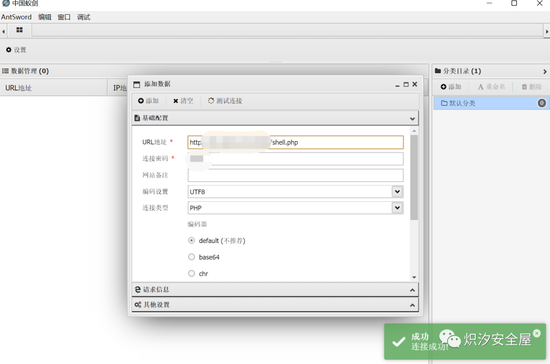Click the dialog vertical scrollbar thumb
The height and width of the screenshot is (364, 550).
pyautogui.click(x=414, y=177)
